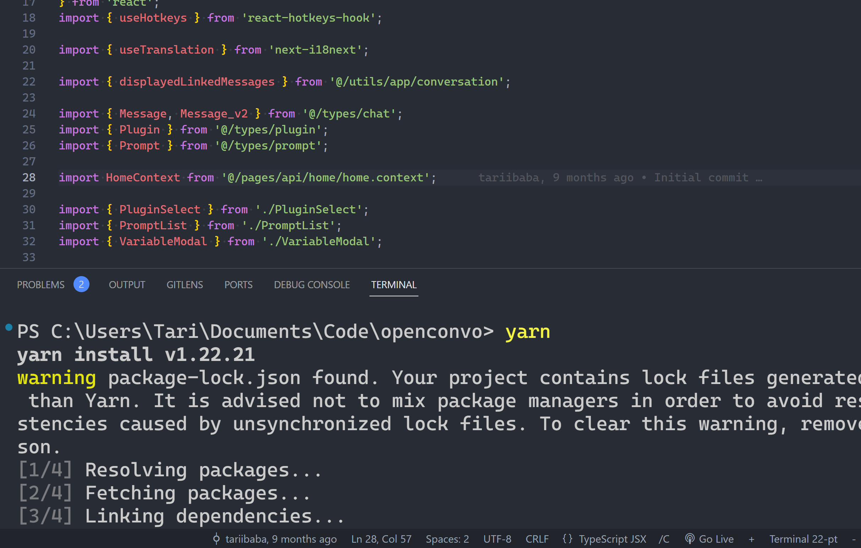Click the curly braces language icon
This screenshot has height=548, width=861.
point(567,539)
